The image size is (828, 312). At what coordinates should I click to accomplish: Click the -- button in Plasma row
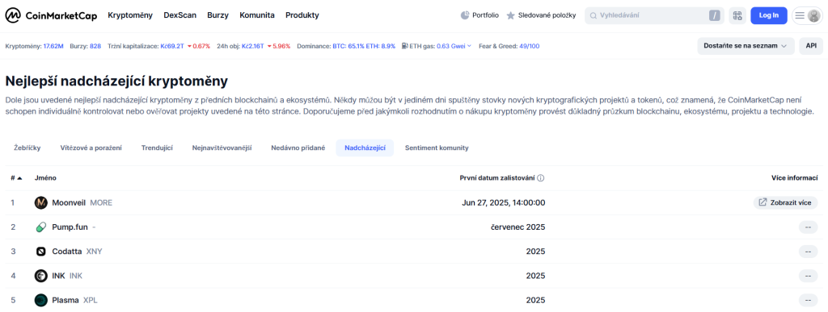808,301
